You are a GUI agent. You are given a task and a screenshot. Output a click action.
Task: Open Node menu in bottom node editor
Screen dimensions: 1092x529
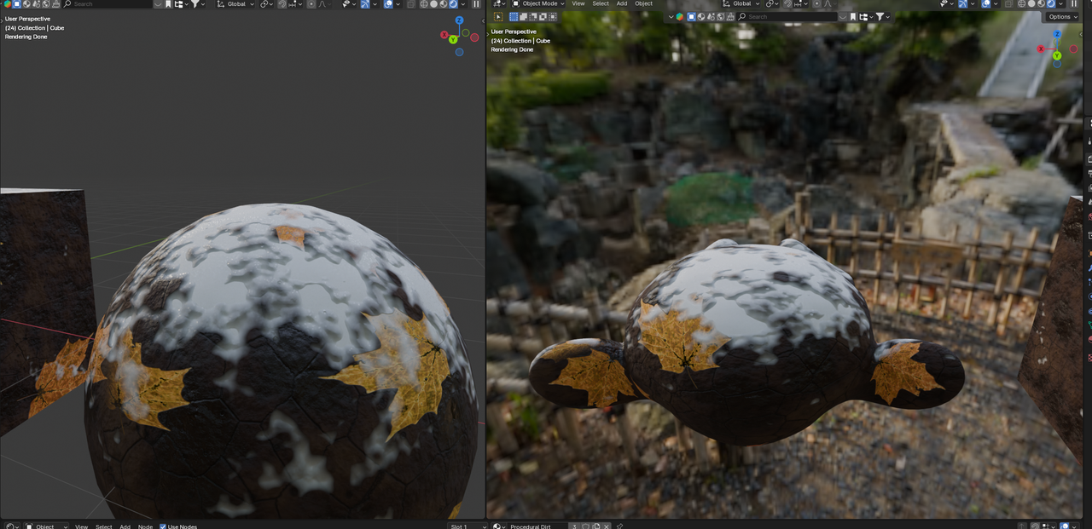tap(145, 526)
